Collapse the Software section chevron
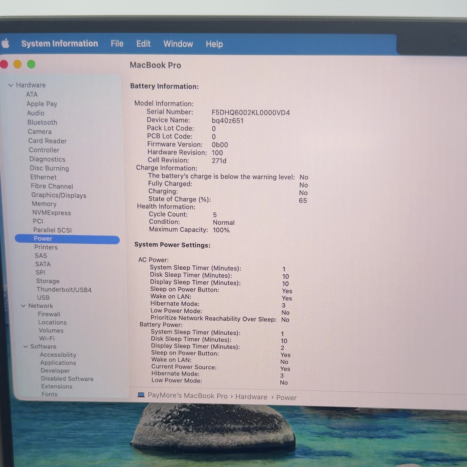The width and height of the screenshot is (467, 467). (26, 346)
